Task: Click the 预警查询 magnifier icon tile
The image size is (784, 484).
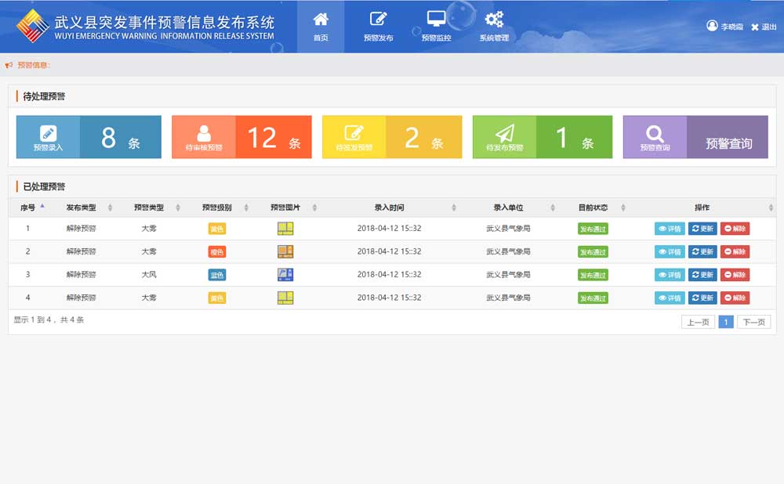Action: 655,137
